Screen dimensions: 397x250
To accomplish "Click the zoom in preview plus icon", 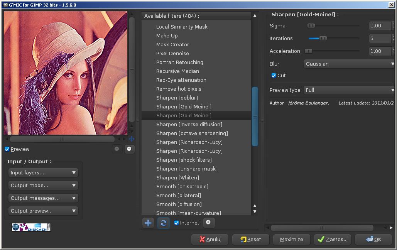I will [129, 149].
